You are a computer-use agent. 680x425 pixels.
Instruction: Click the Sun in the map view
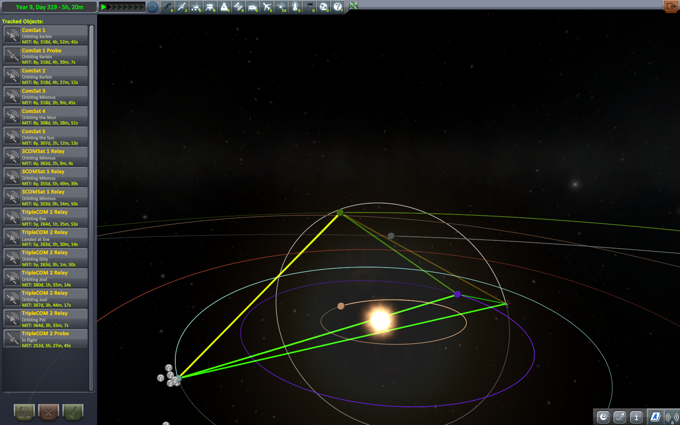380,320
